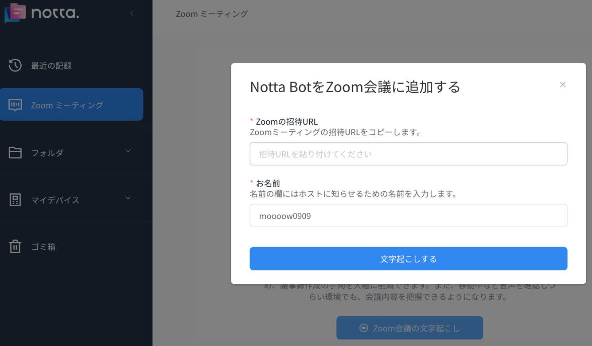
Task: Close the Notta Bot dialog
Action: coord(563,84)
